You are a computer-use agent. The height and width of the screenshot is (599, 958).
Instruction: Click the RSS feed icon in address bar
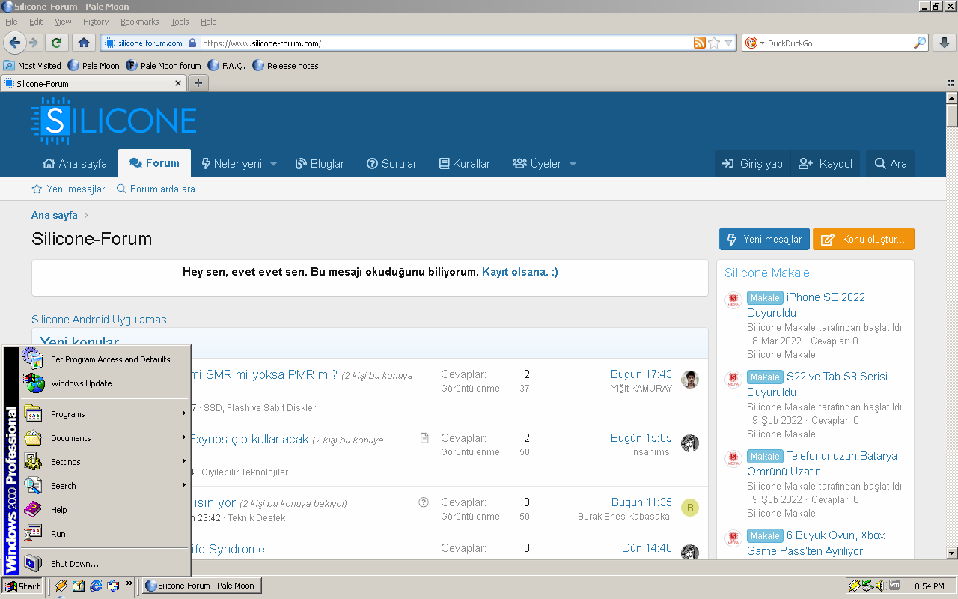click(700, 43)
